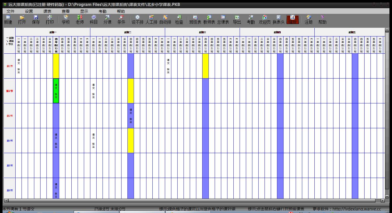Open the 老师 (Teacher) settings icon

80,19
